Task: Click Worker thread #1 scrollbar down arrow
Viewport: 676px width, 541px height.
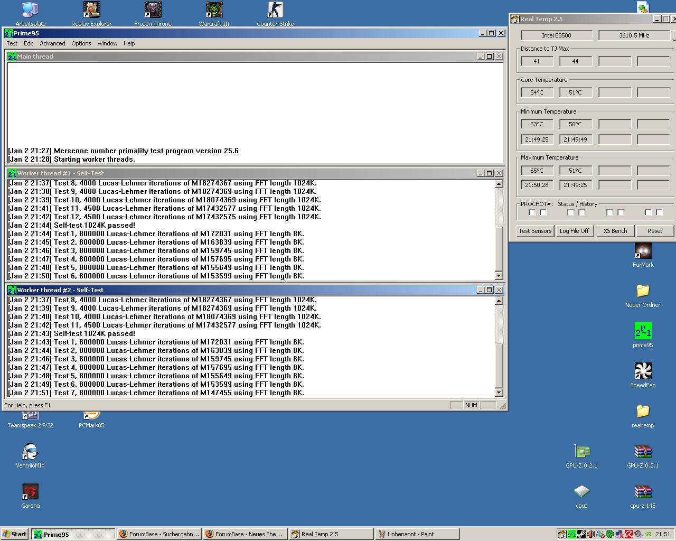Action: pos(499,276)
